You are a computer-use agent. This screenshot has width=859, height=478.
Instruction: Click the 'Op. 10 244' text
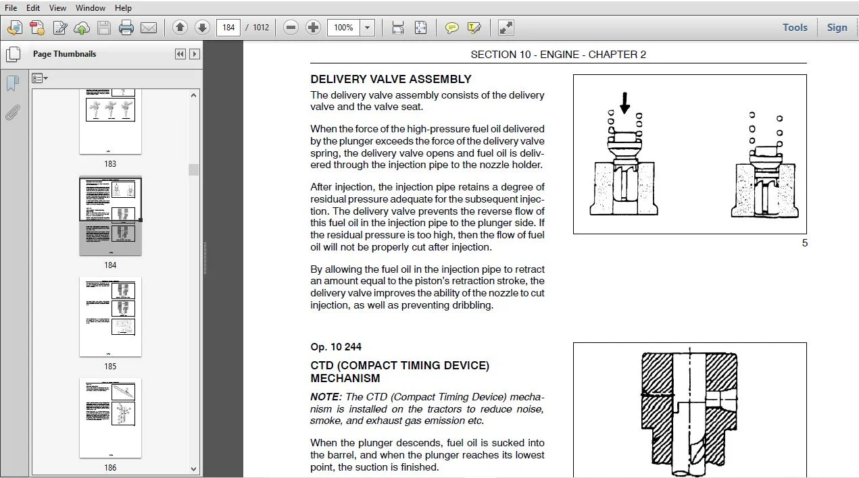tap(336, 347)
